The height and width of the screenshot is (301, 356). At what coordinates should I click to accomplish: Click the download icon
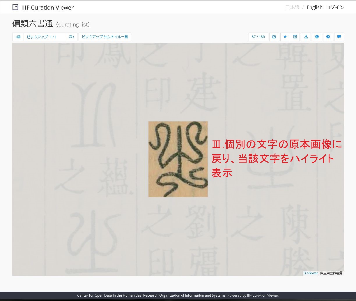[x=306, y=37]
